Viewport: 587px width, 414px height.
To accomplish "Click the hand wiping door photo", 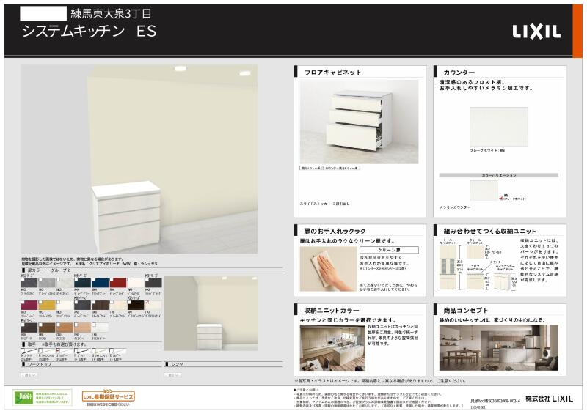I will [x=328, y=269].
